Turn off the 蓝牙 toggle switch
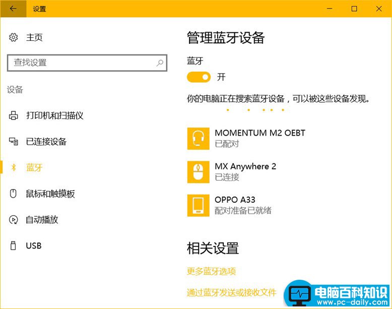The image size is (392, 309). pos(199,77)
